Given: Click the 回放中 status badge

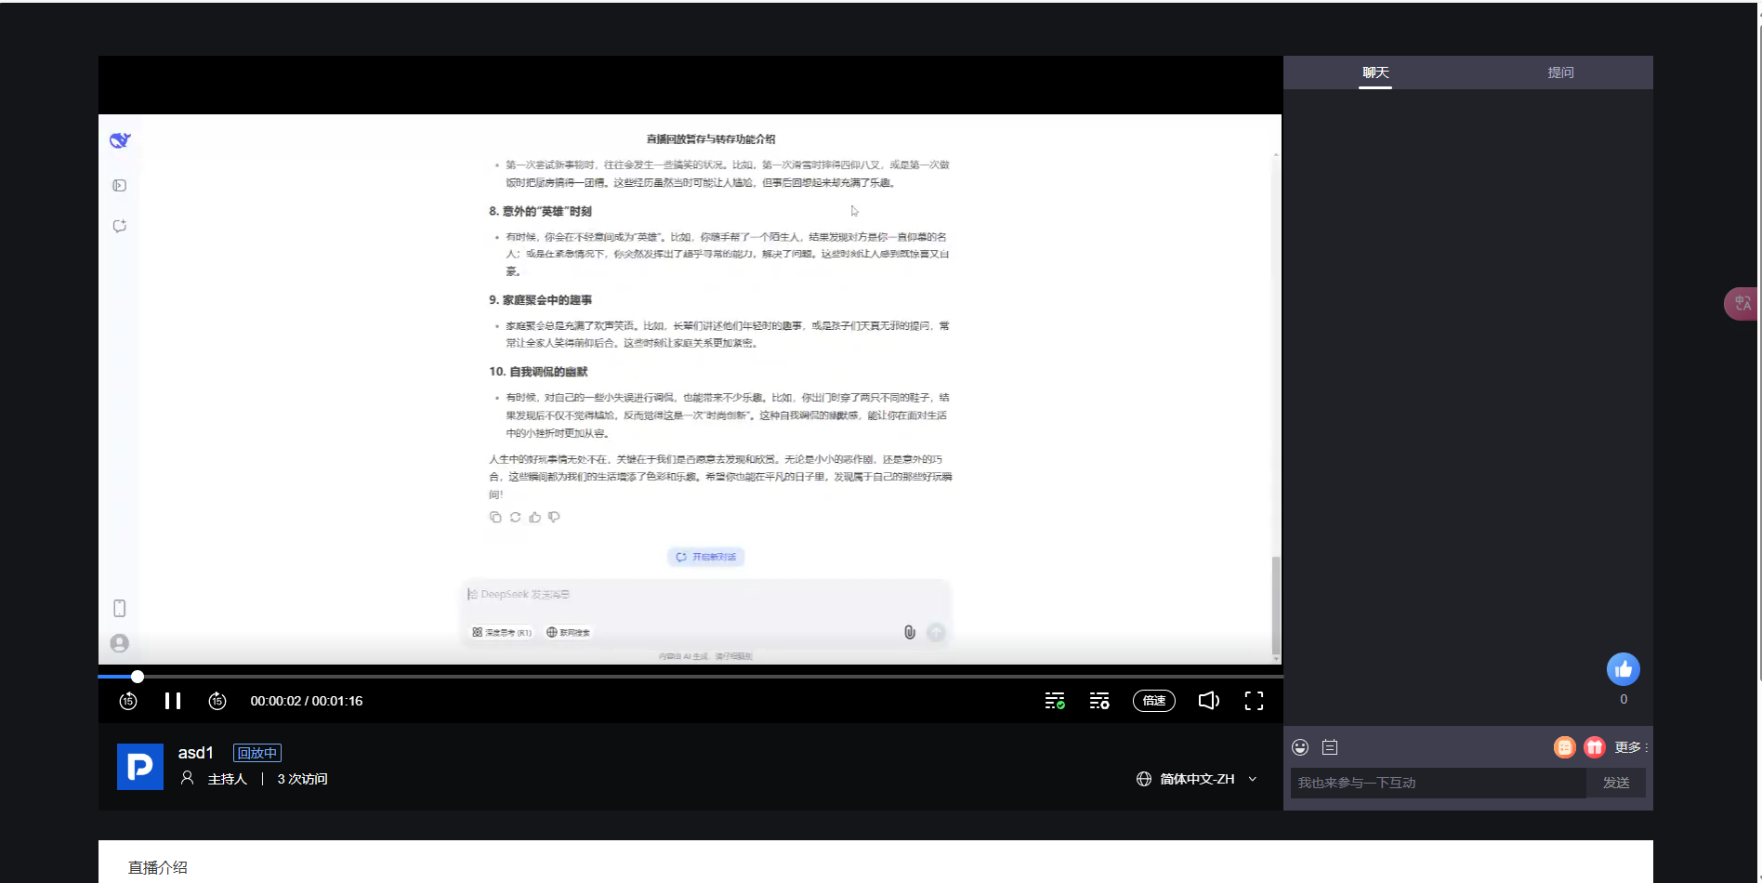Looking at the screenshot, I should 257,753.
